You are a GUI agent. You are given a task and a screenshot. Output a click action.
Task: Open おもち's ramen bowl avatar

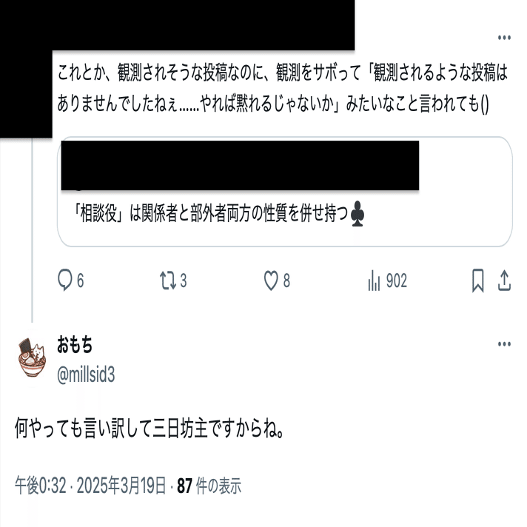(x=32, y=358)
